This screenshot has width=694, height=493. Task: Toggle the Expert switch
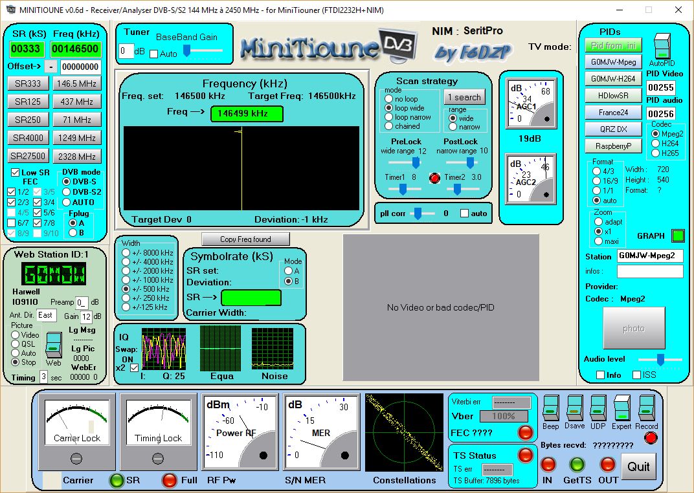pyautogui.click(x=622, y=407)
